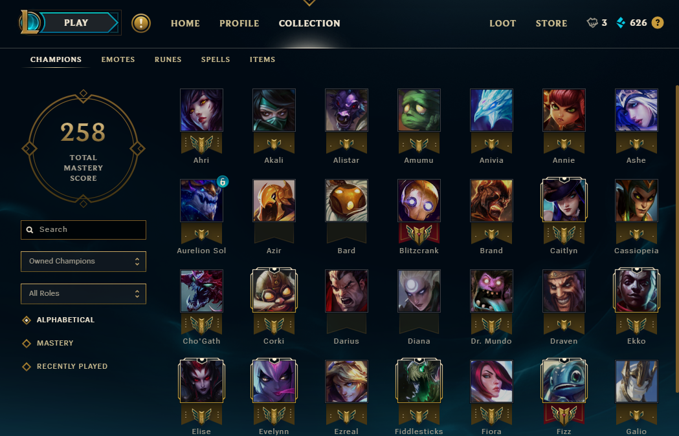
Task: Click the champion list vertical scrollbar
Action: (677, 240)
